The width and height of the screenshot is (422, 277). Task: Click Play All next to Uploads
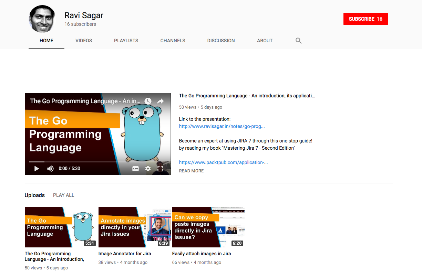(64, 195)
